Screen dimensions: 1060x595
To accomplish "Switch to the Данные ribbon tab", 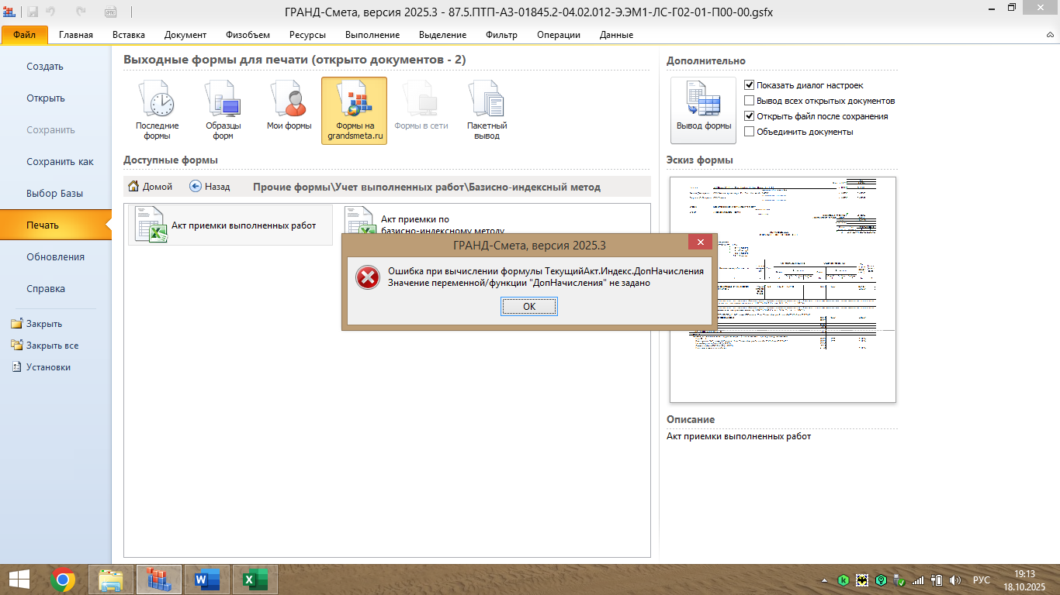I will tap(616, 35).
